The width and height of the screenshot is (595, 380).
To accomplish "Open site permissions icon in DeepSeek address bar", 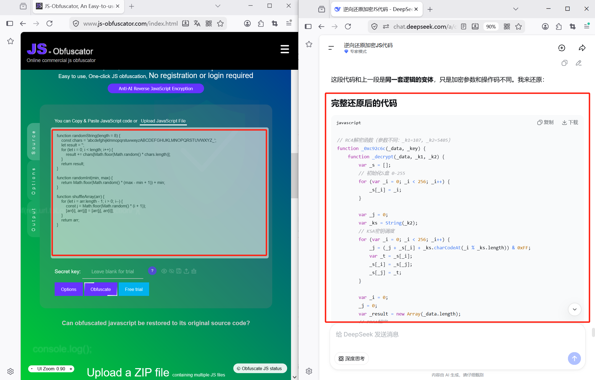I will [386, 26].
